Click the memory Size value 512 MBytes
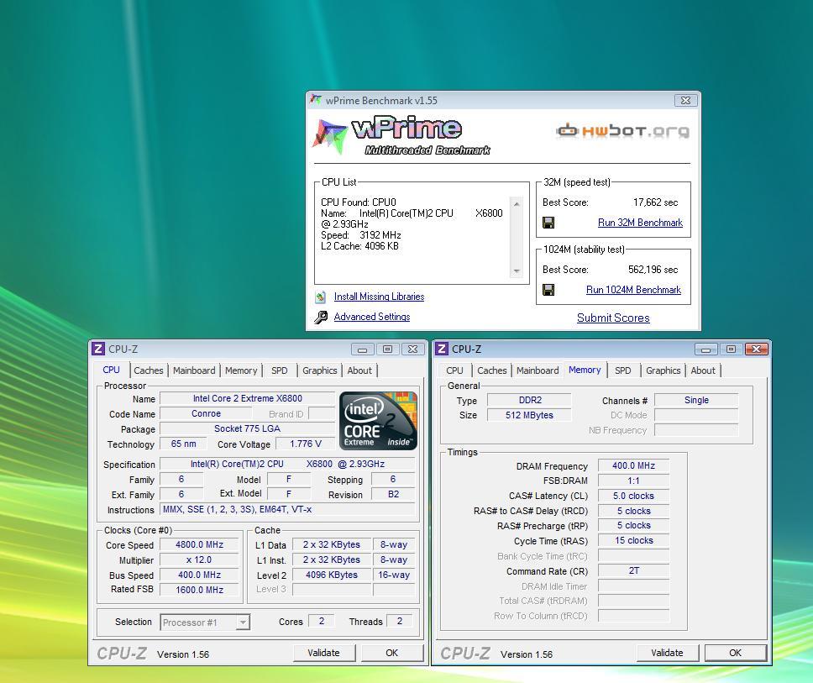This screenshot has height=683, width=813. tap(530, 415)
